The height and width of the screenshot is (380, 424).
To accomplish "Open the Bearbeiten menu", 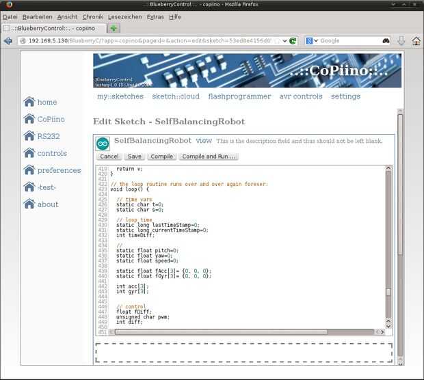I will pyautogui.click(x=38, y=17).
